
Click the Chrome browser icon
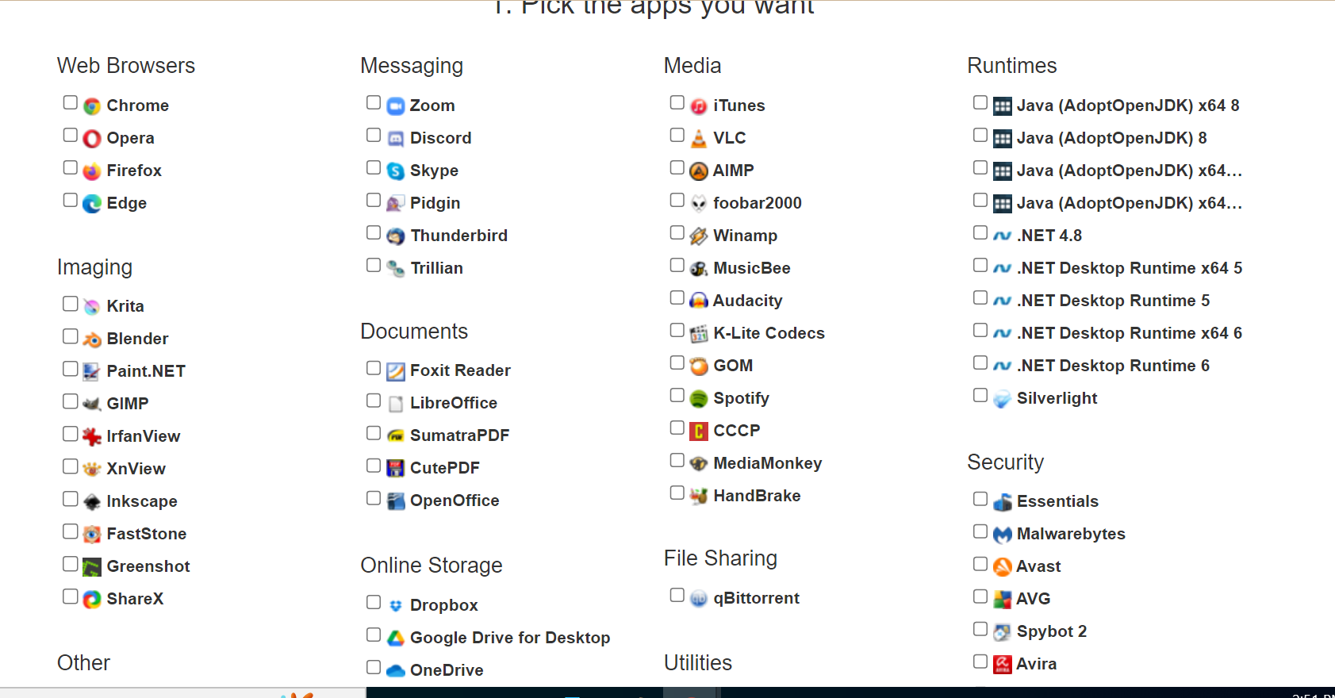point(92,106)
